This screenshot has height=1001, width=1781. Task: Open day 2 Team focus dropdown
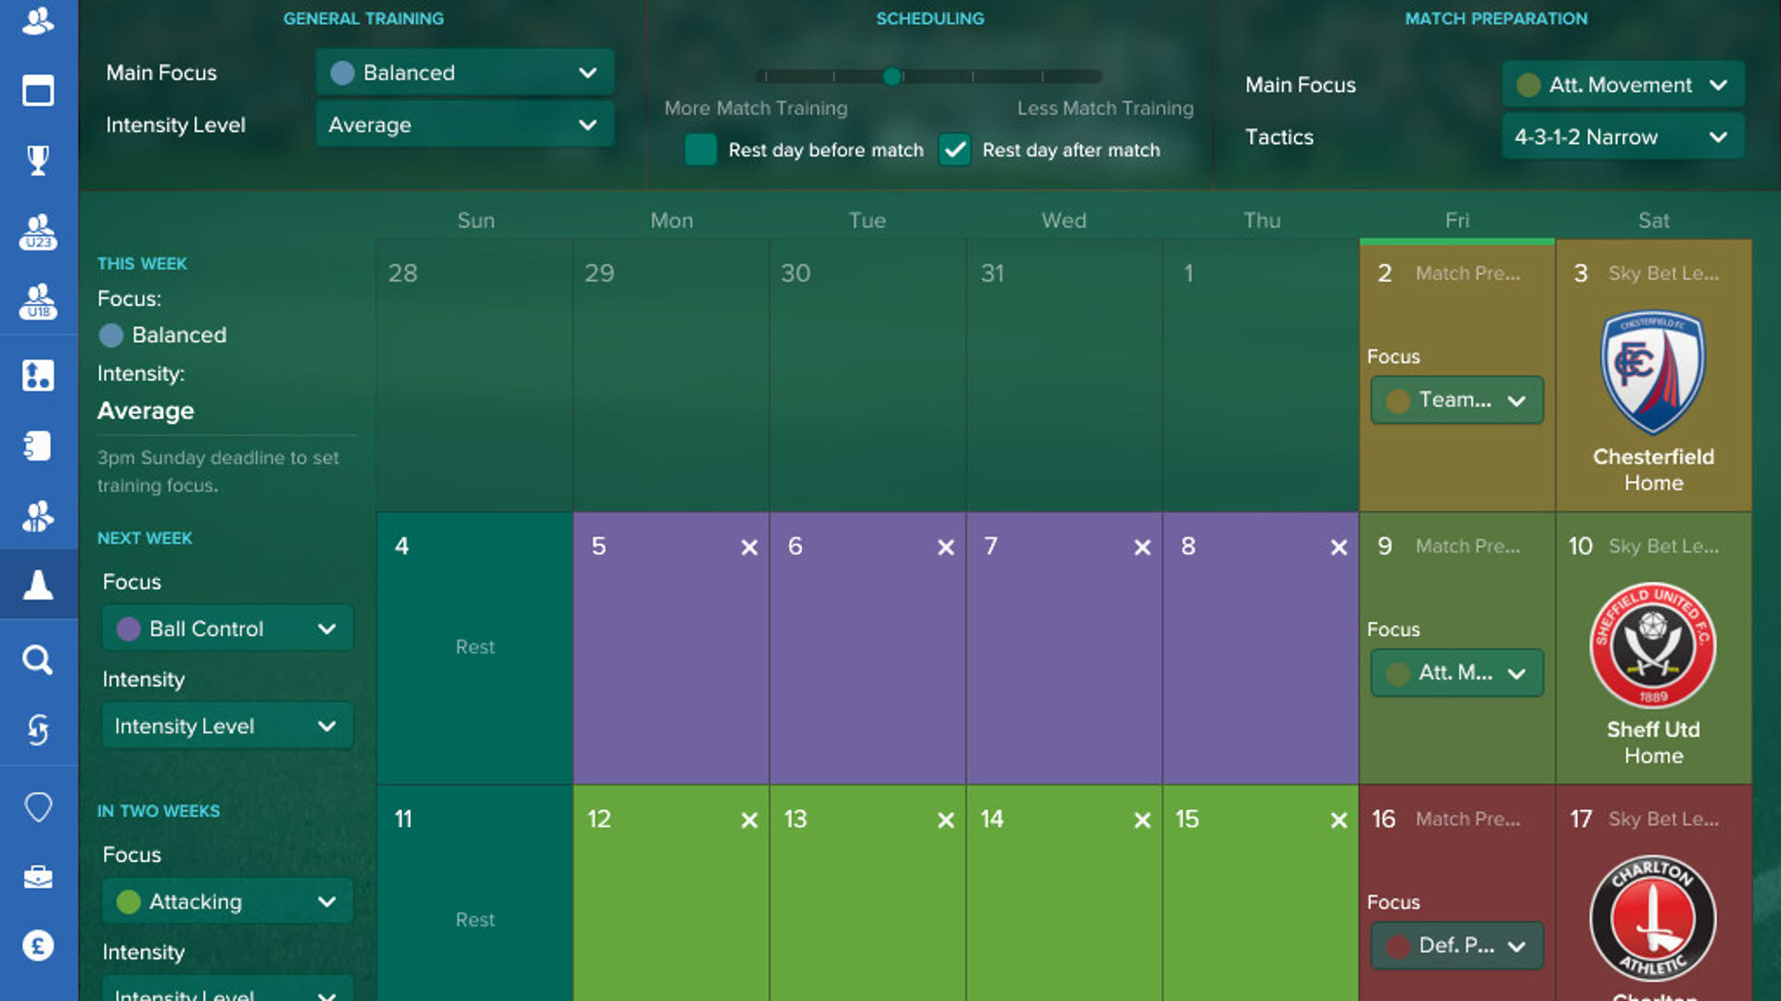click(1457, 400)
